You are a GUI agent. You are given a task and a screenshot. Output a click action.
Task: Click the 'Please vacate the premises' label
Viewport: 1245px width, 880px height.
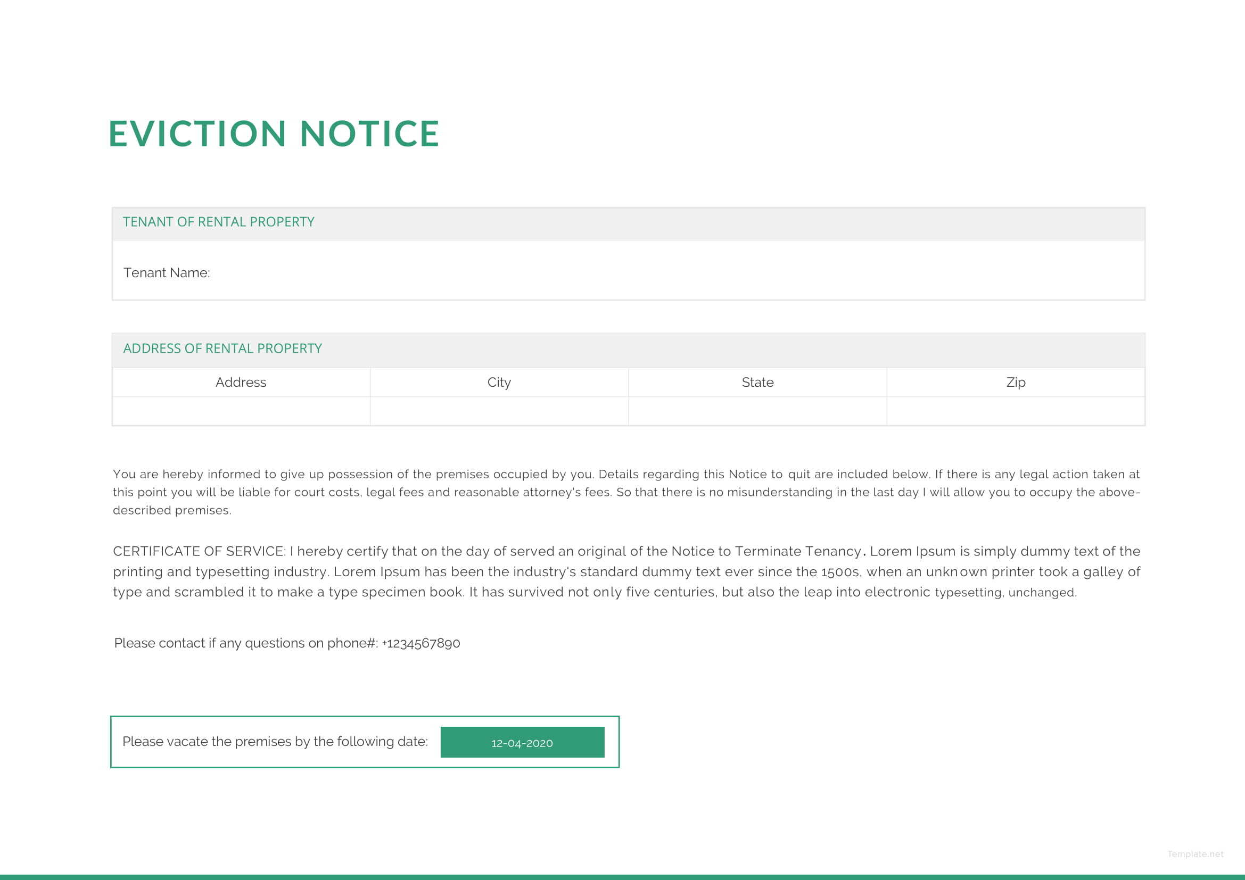275,741
